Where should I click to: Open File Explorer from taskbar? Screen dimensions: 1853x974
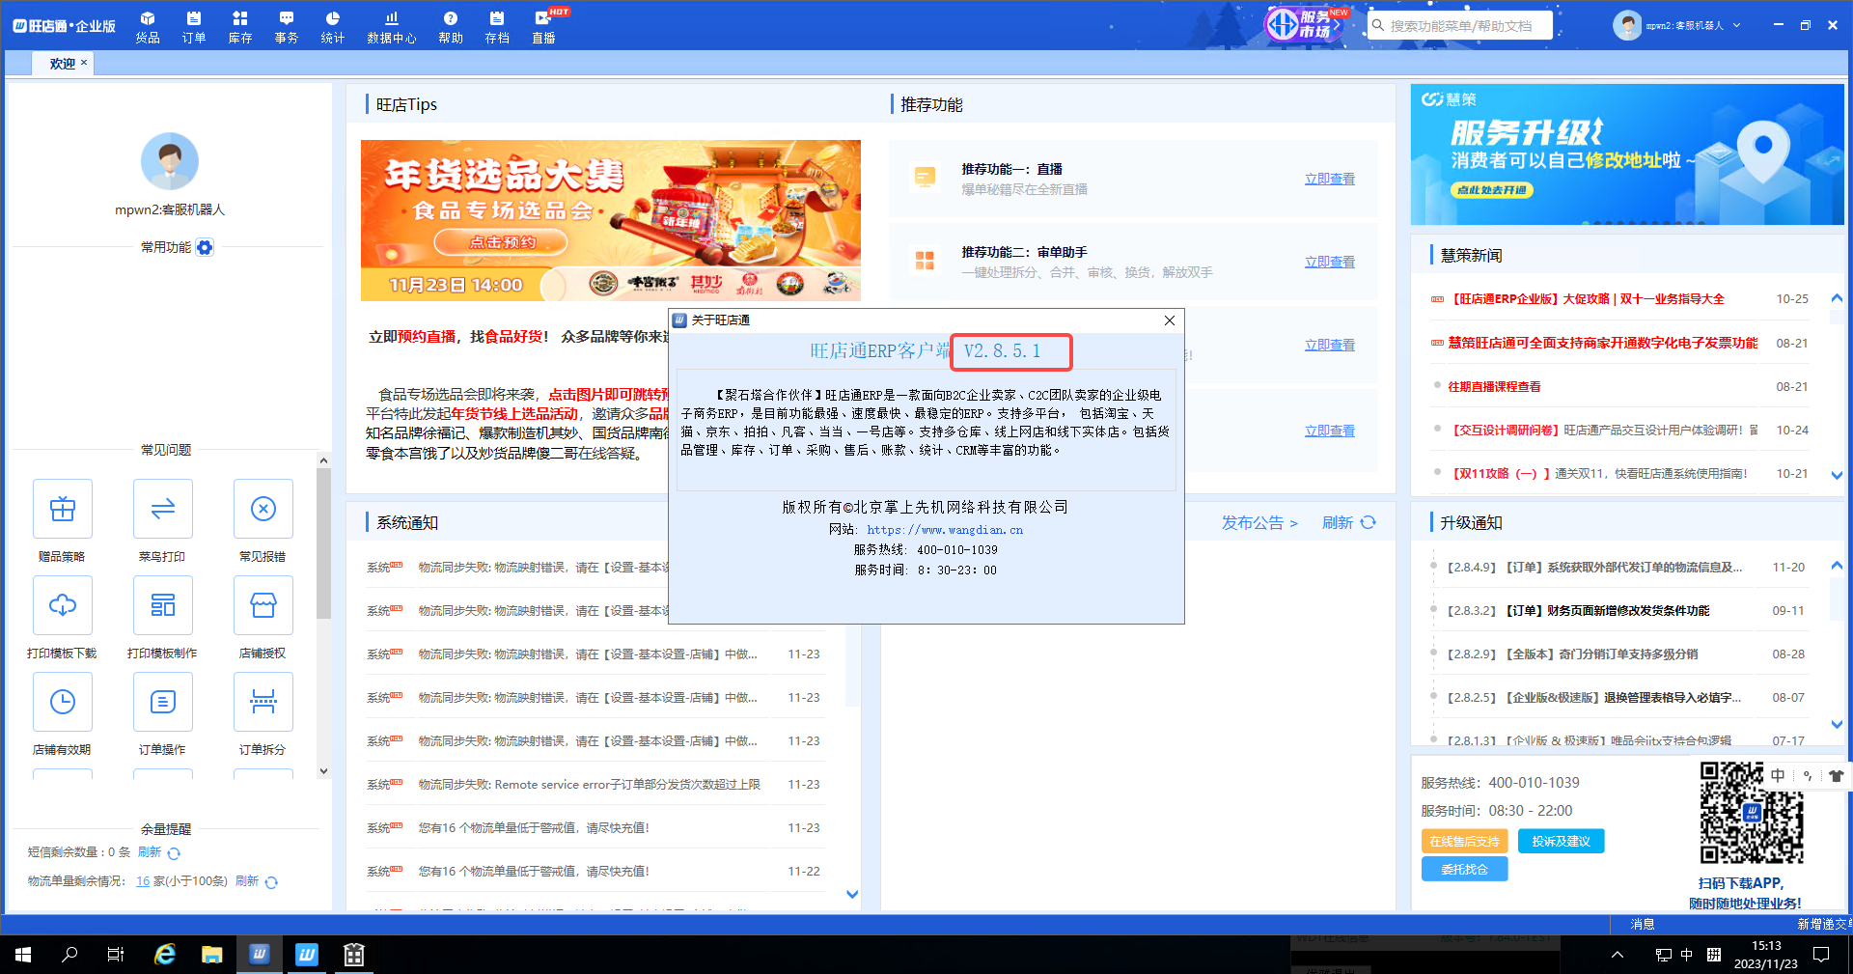(212, 955)
